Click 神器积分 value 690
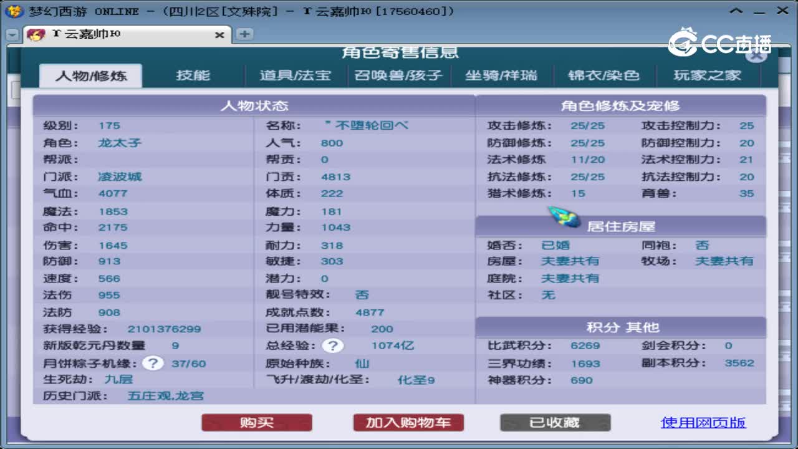 582,380
